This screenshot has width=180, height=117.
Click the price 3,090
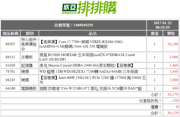point(173,57)
